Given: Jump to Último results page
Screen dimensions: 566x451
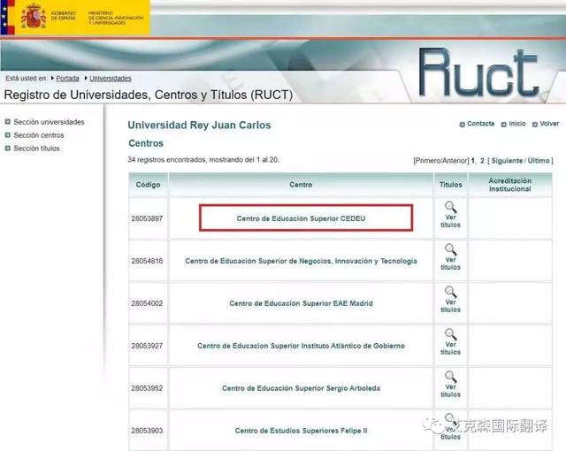Looking at the screenshot, I should [539, 161].
